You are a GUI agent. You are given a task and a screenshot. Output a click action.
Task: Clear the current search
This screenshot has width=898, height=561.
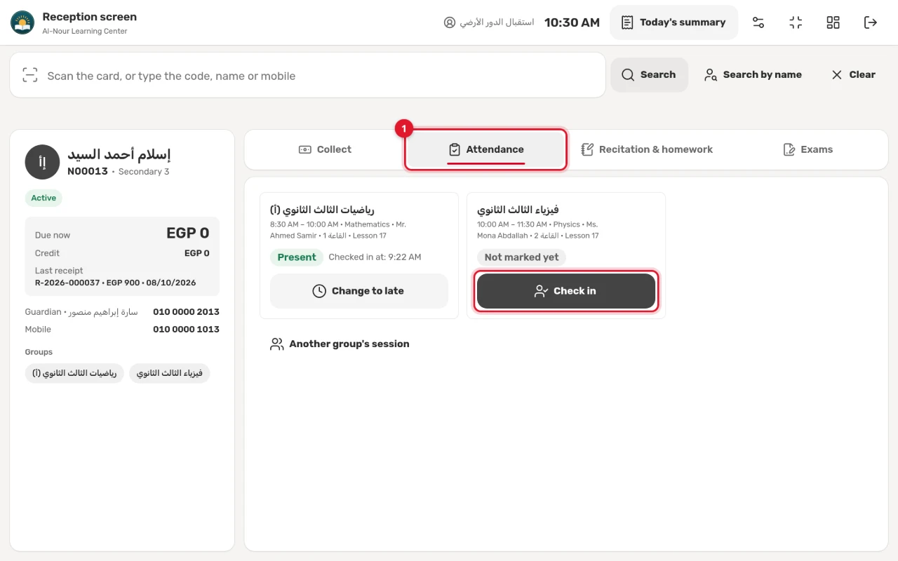(853, 74)
